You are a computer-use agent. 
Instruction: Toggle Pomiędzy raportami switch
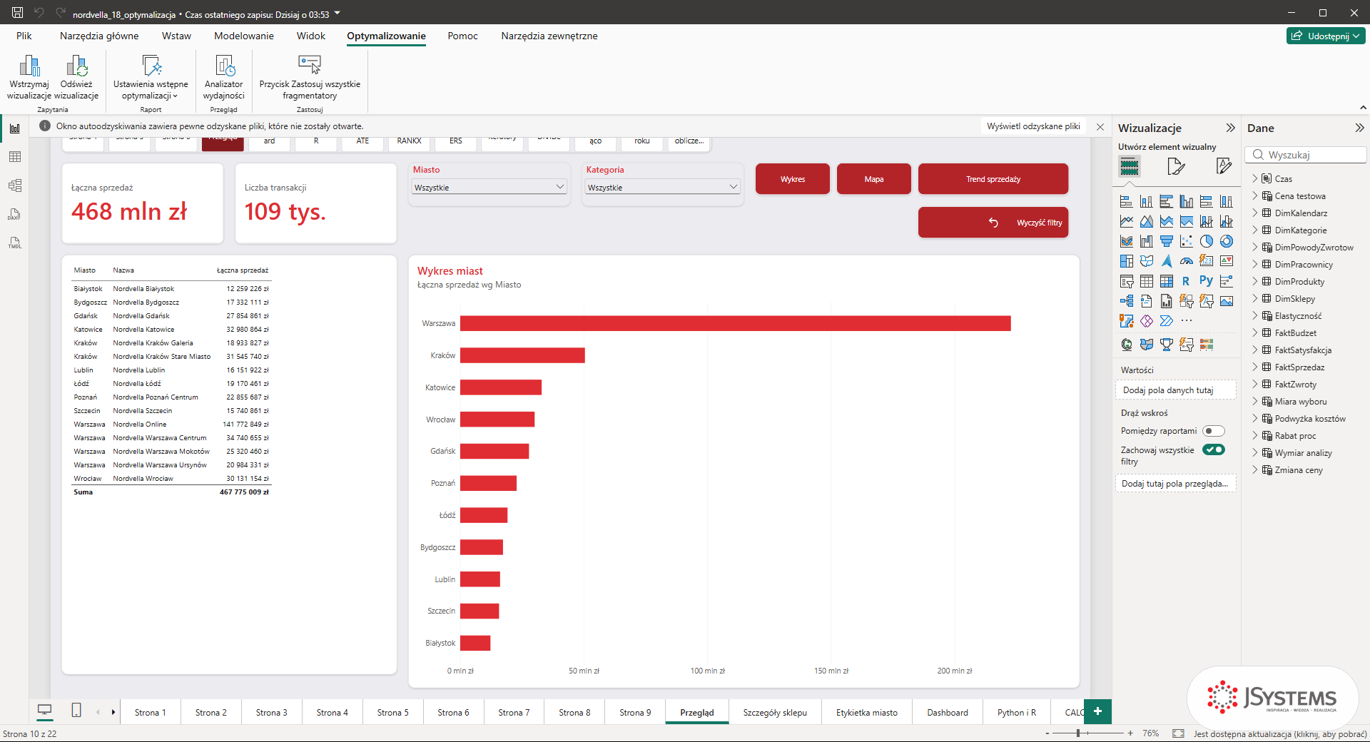[1213, 431]
